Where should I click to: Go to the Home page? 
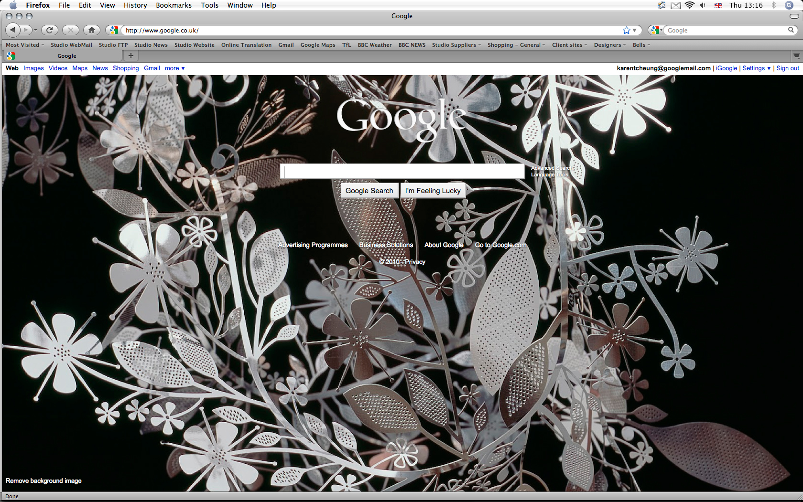coord(92,30)
